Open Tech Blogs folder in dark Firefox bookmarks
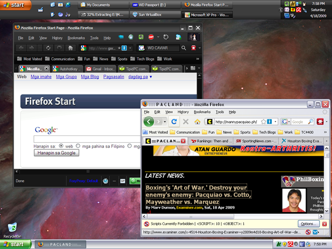Viewport: 332px width, 249px height. tap(143, 59)
